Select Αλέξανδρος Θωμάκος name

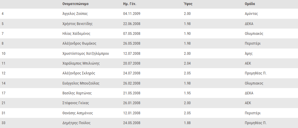tap(79, 44)
